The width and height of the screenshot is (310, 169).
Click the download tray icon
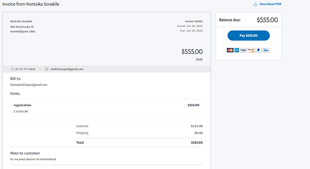(x=255, y=4)
